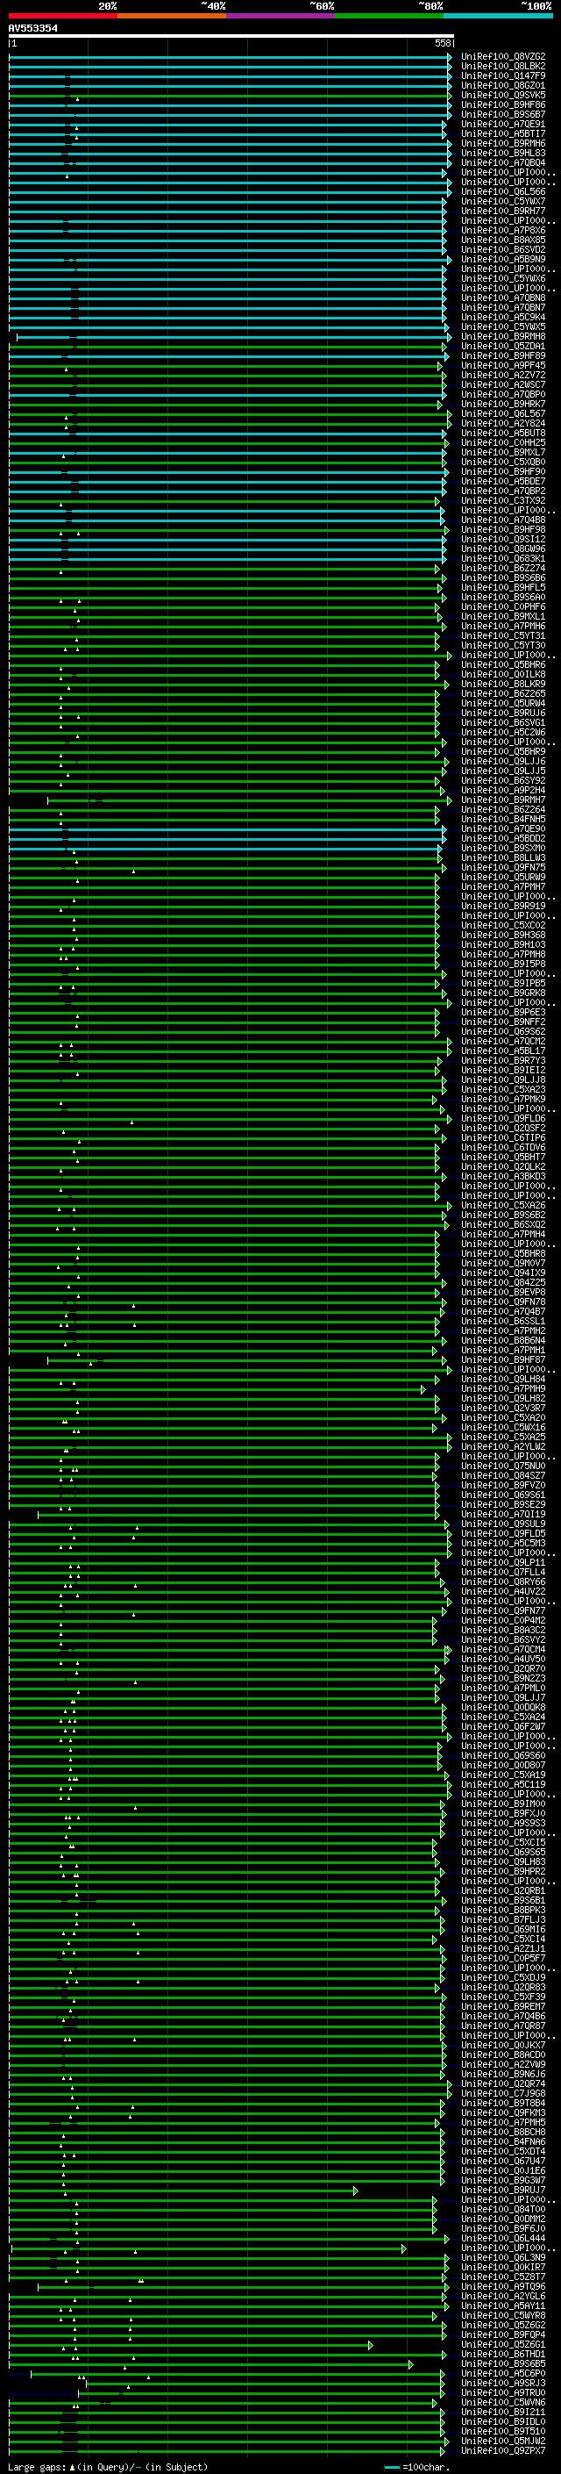Select the UniRef100_A7QE91 label
Screen dimensions: 561x2474
503,124
